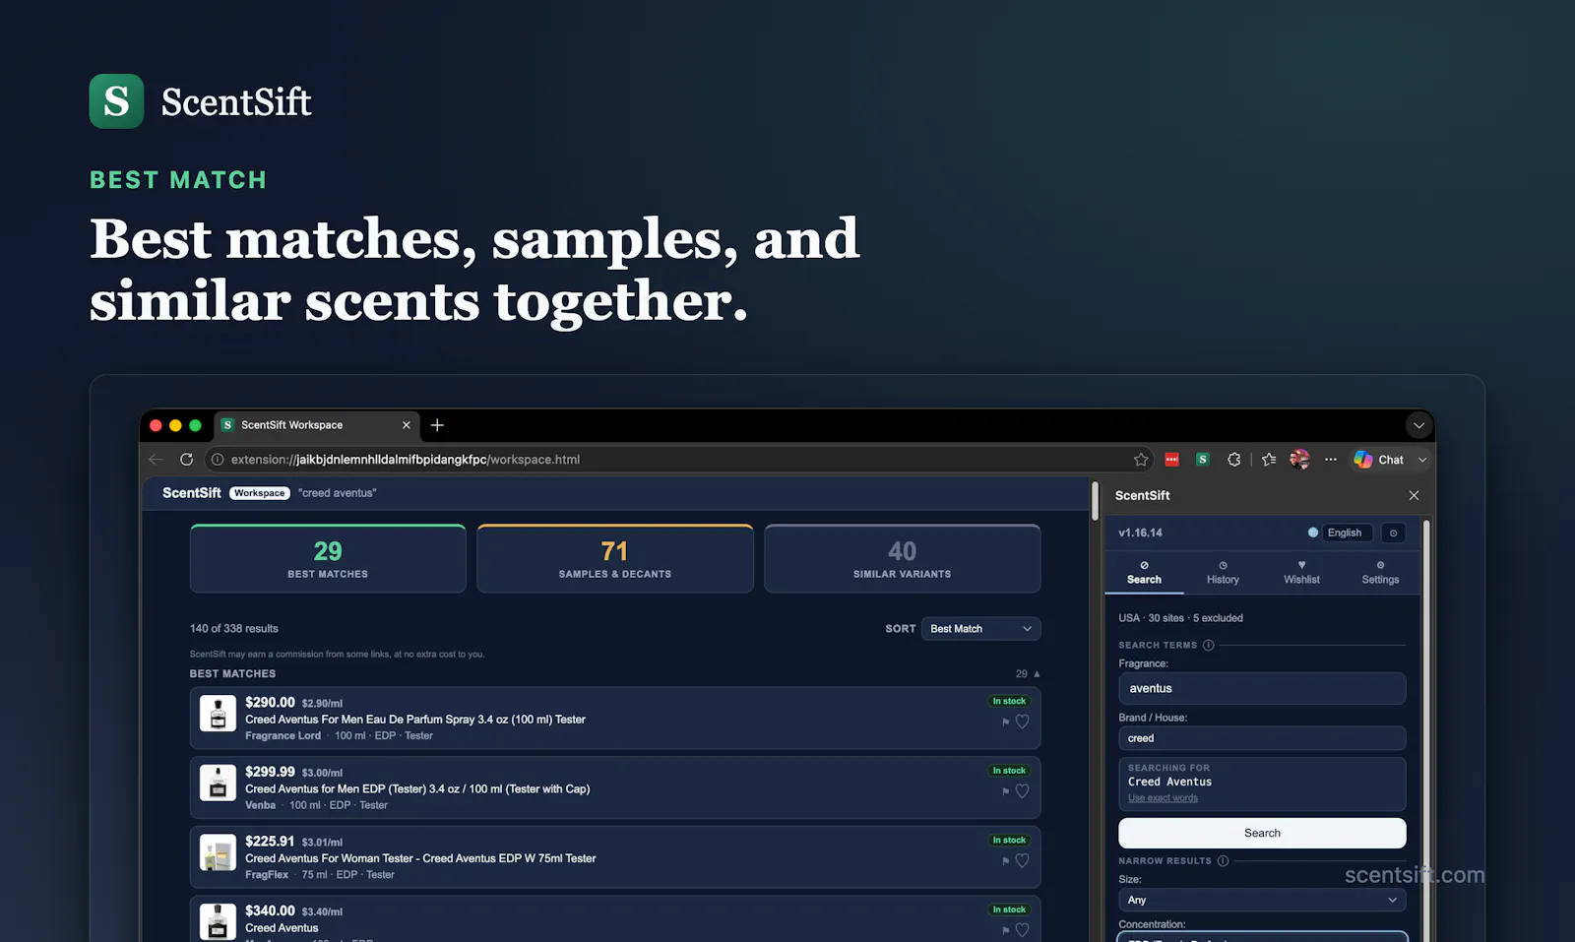Switch to the Search tab
Viewport: 1575px width, 942px height.
pyautogui.click(x=1144, y=573)
